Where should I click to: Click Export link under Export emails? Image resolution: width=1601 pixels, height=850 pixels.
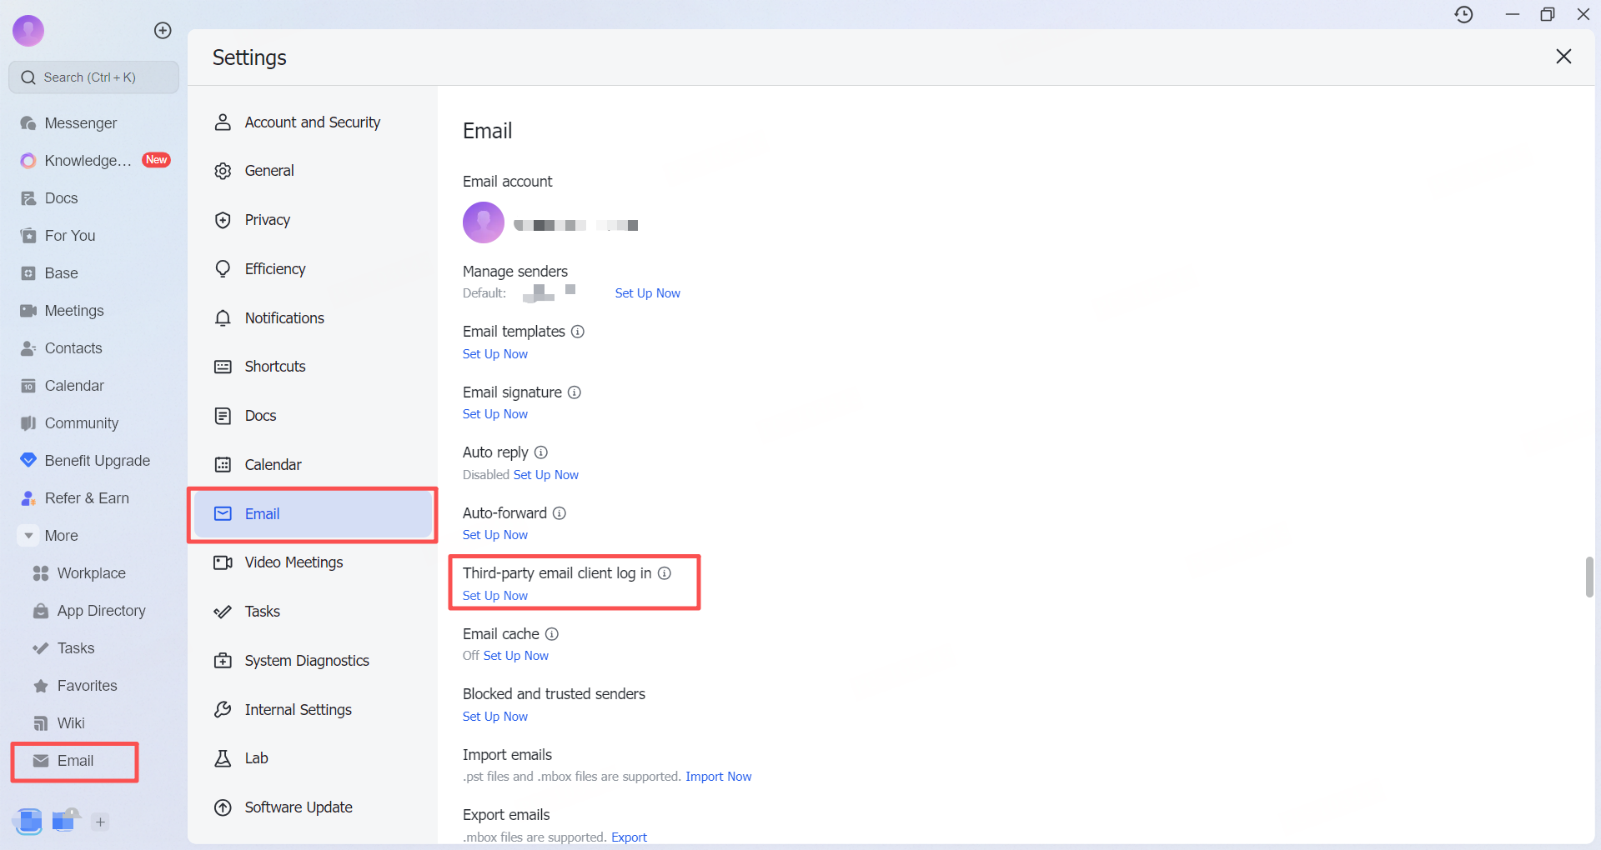pyautogui.click(x=629, y=837)
